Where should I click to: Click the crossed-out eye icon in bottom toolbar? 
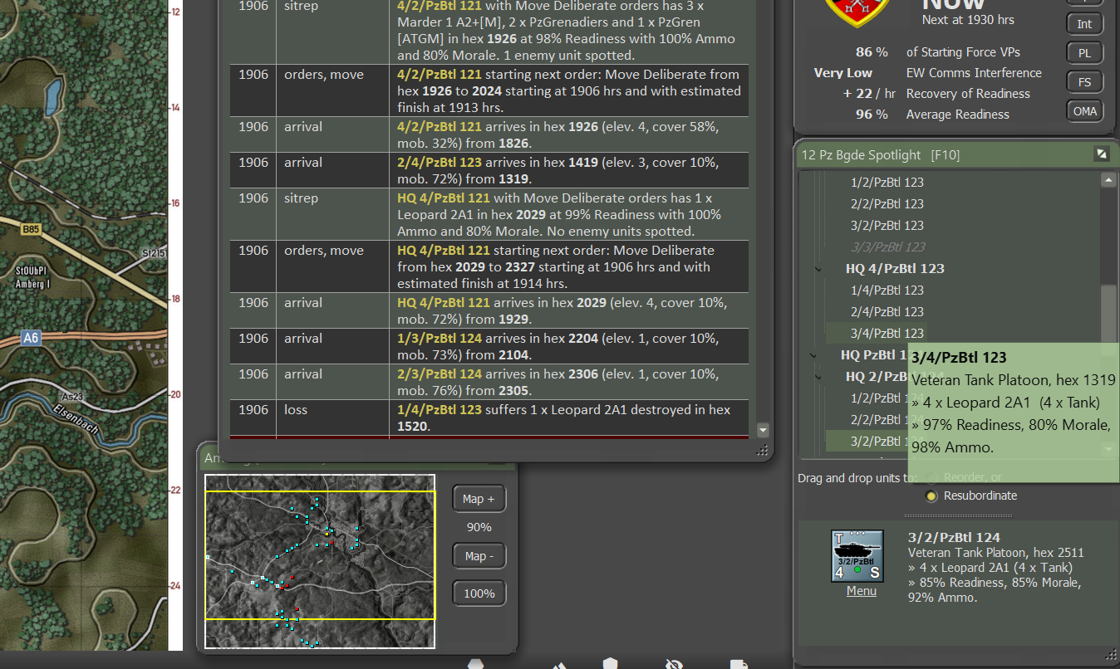675,664
